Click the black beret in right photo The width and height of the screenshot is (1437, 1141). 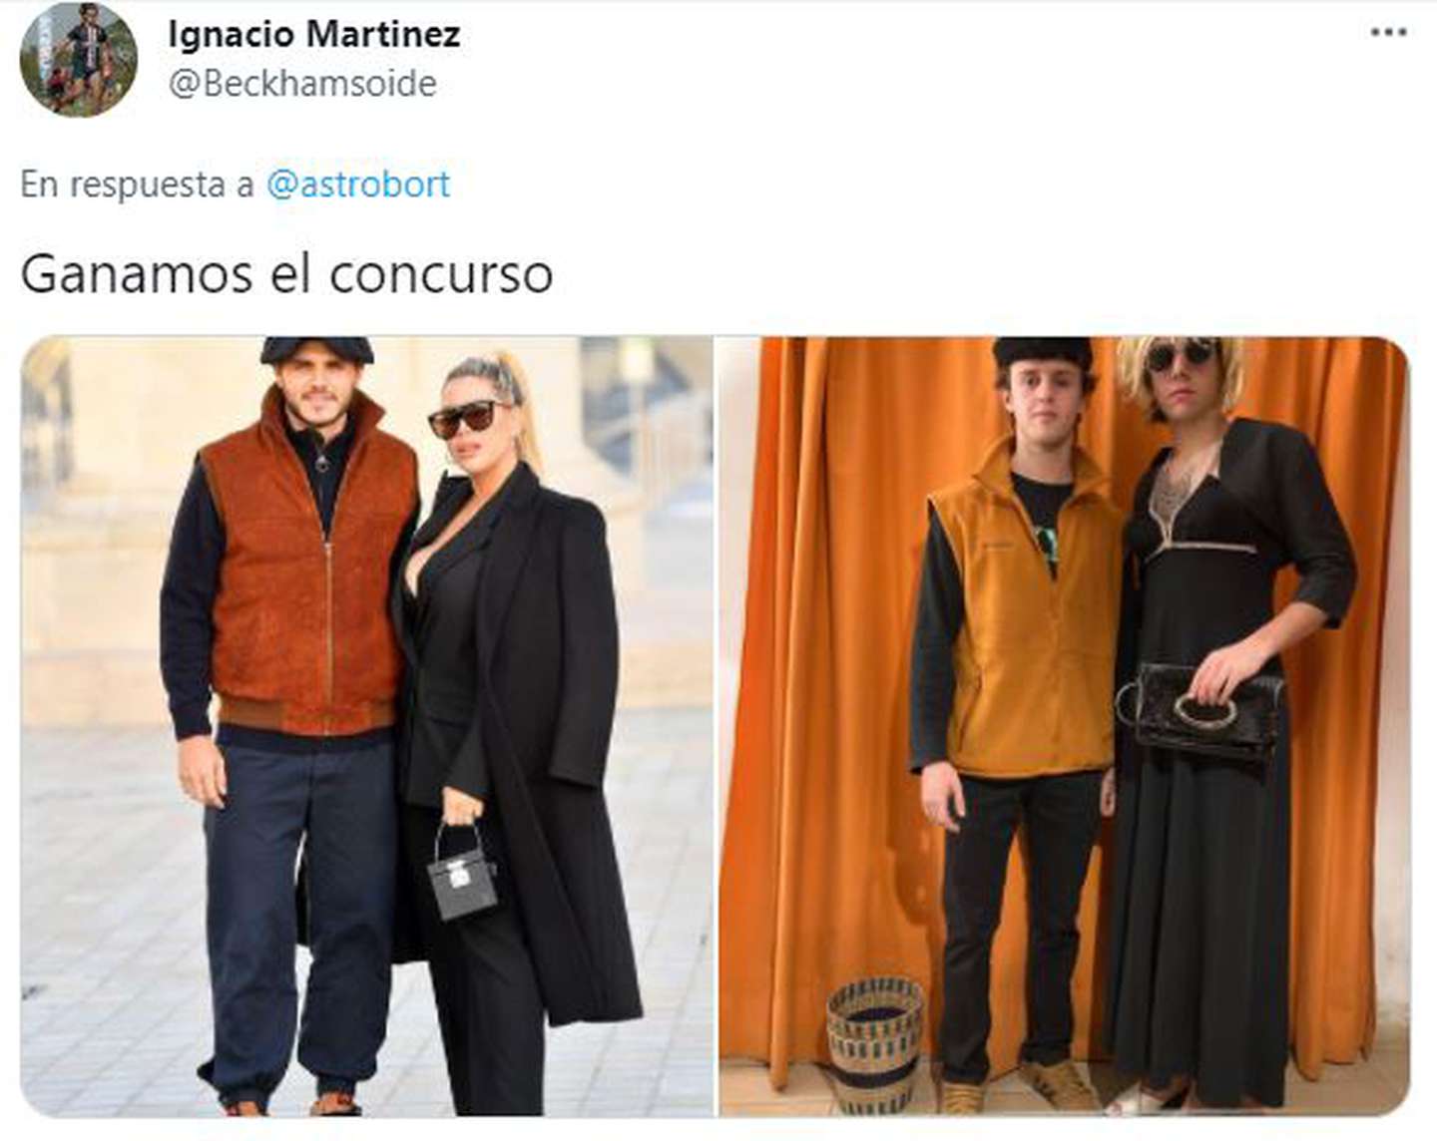coord(1044,352)
